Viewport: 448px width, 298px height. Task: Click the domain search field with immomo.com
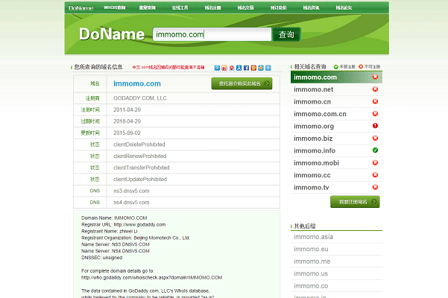click(x=212, y=34)
